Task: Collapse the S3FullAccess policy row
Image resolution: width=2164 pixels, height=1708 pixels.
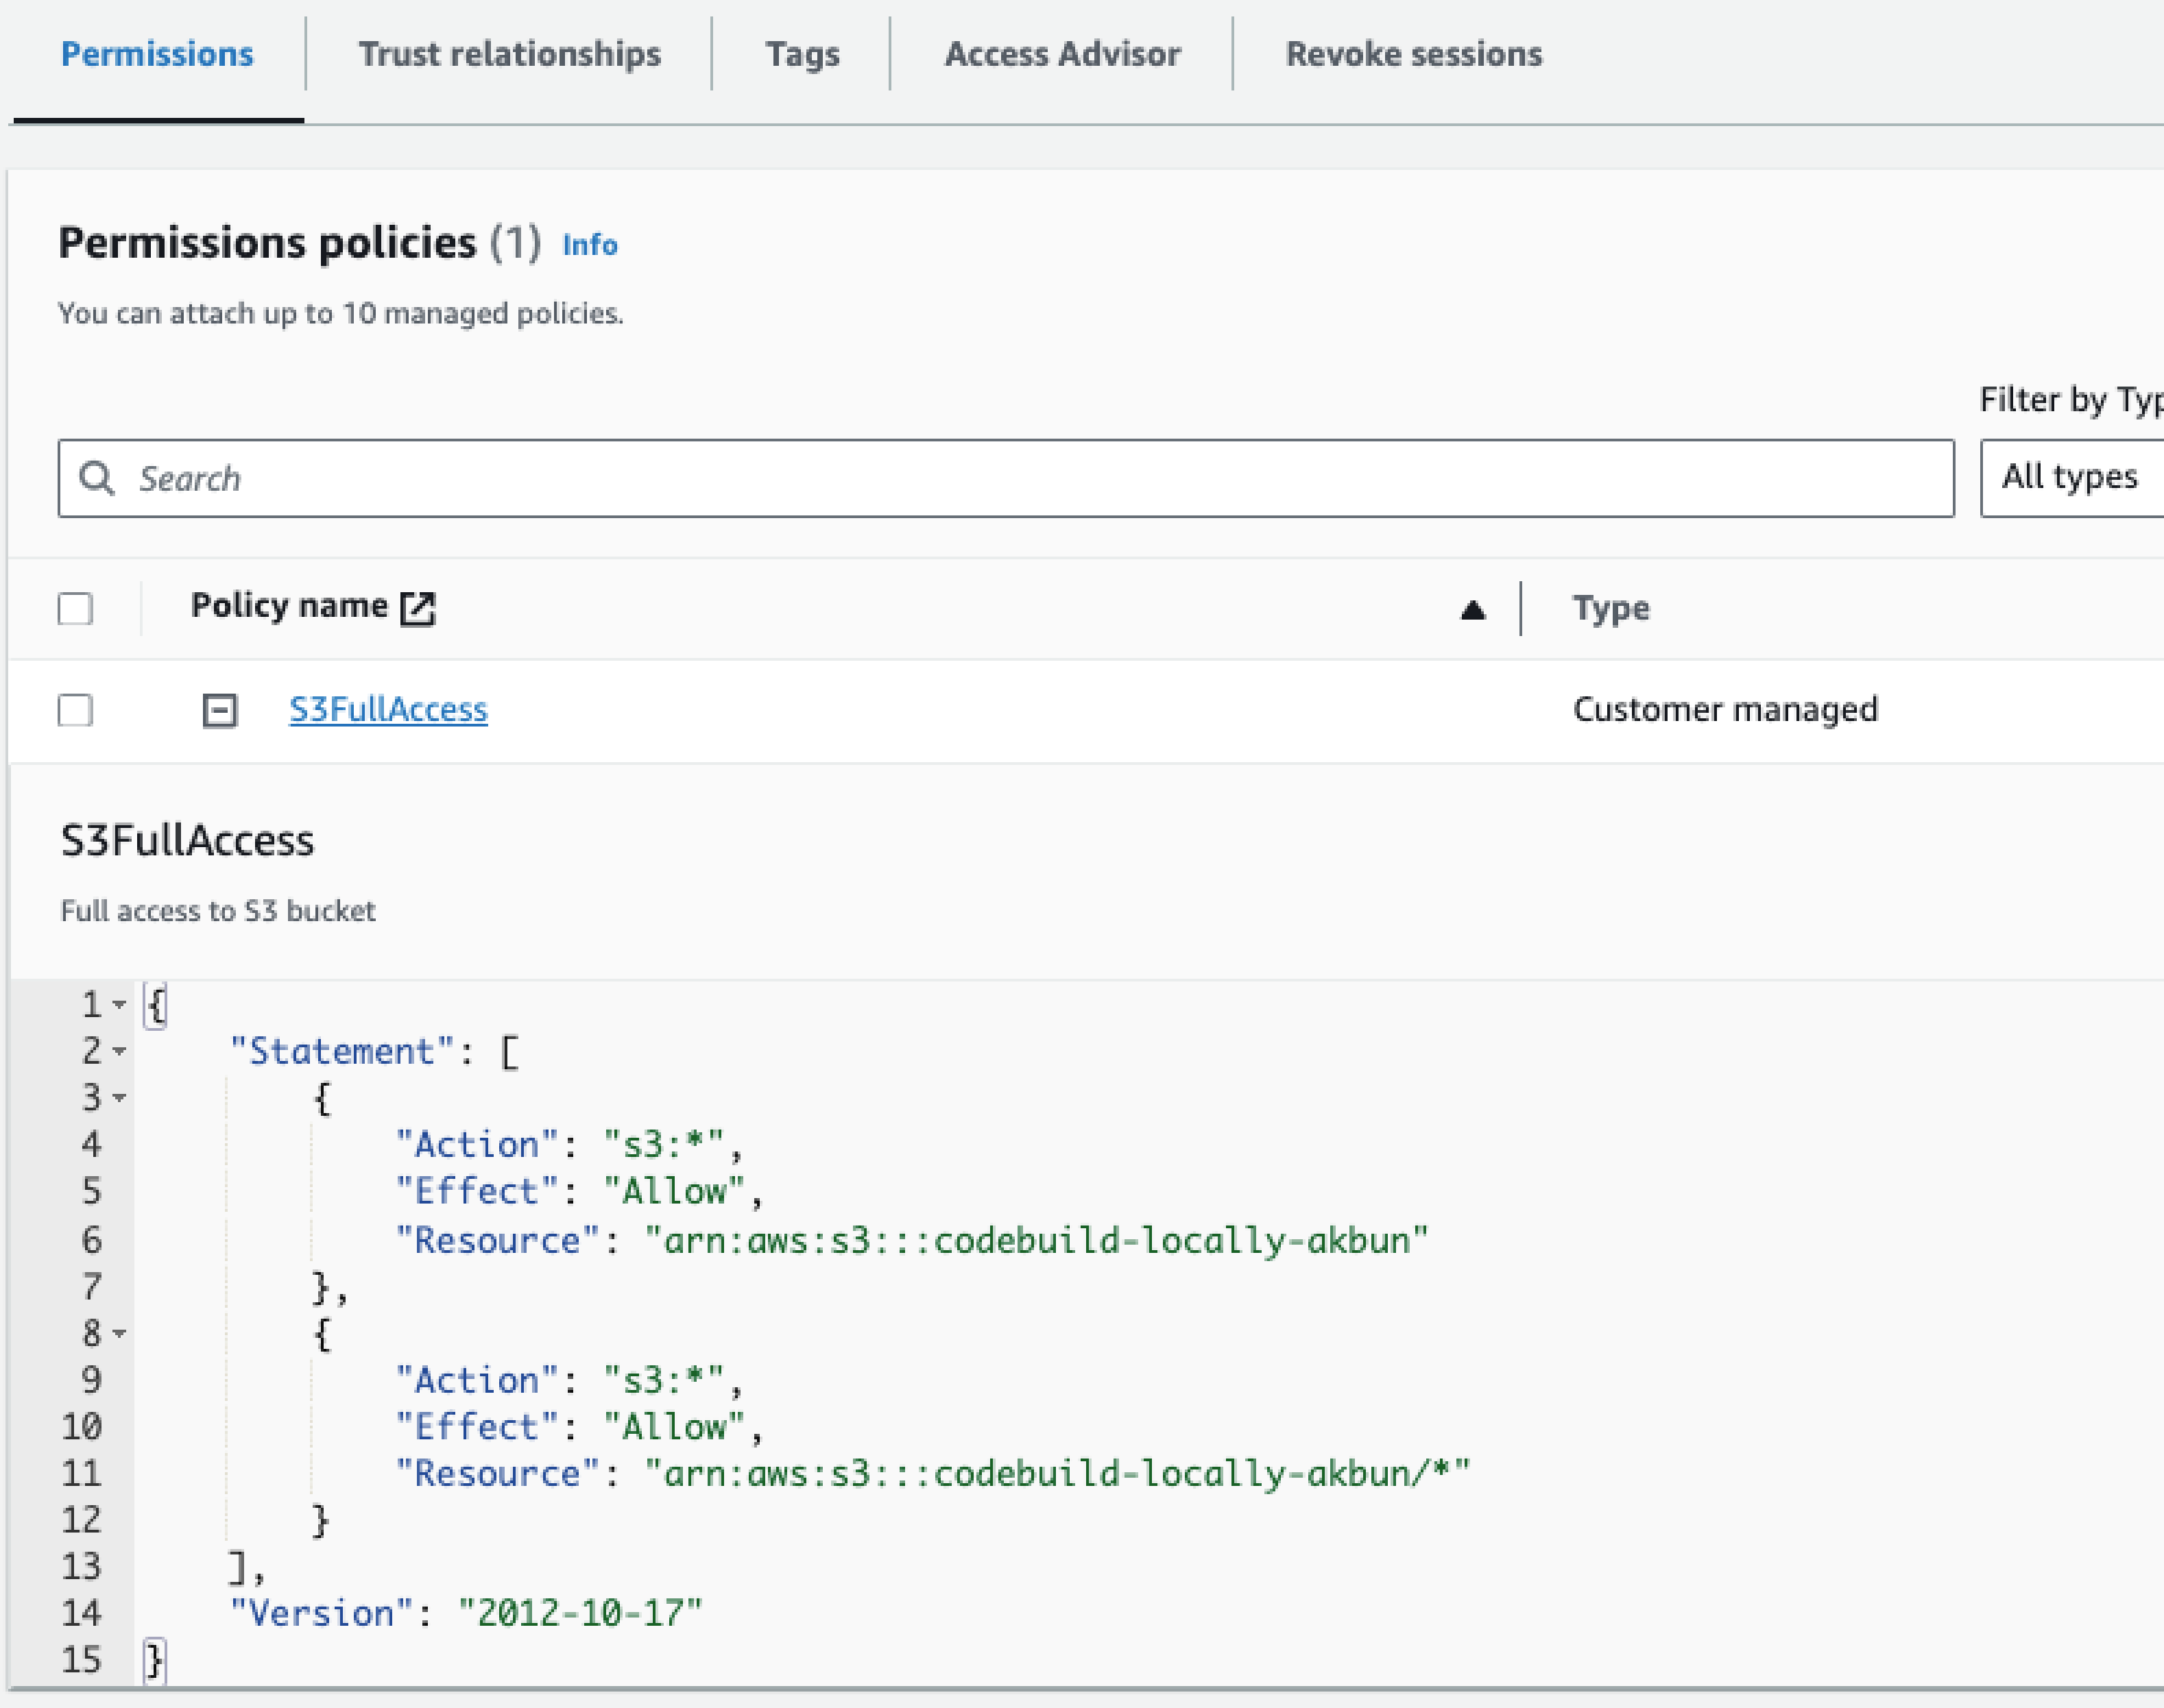Action: (x=220, y=710)
